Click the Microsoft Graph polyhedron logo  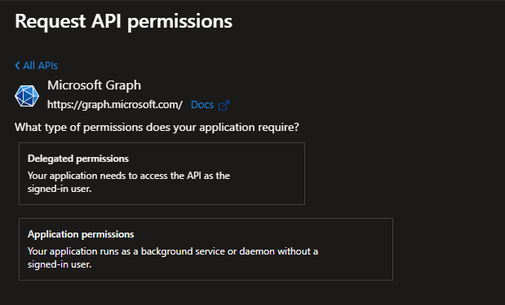pos(27,96)
